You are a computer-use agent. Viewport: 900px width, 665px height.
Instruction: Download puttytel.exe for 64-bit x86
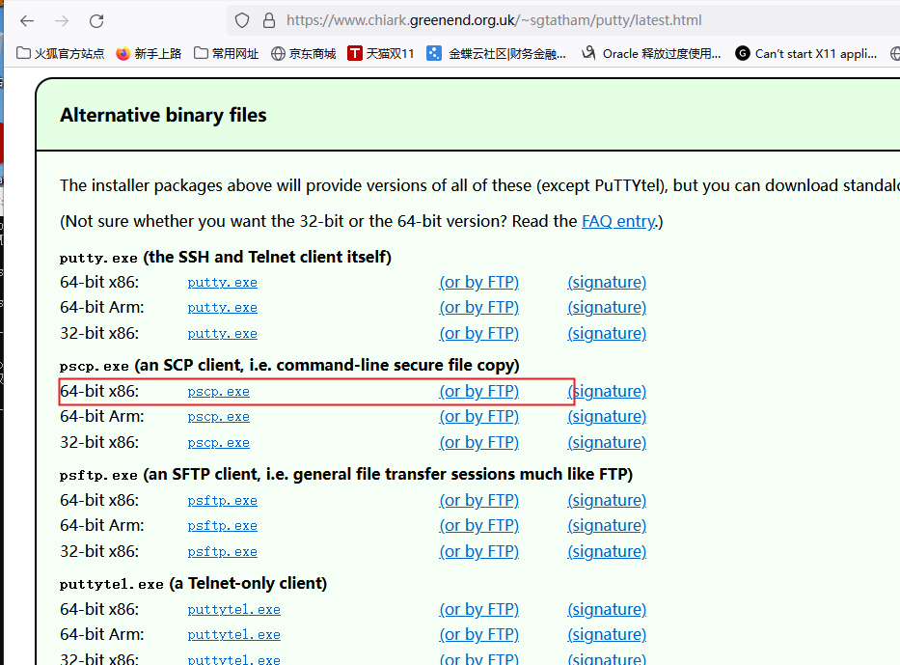(x=233, y=609)
